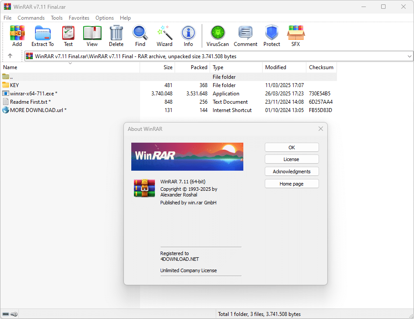414x319 pixels.
Task: Click the Home page button
Action: pyautogui.click(x=291, y=183)
